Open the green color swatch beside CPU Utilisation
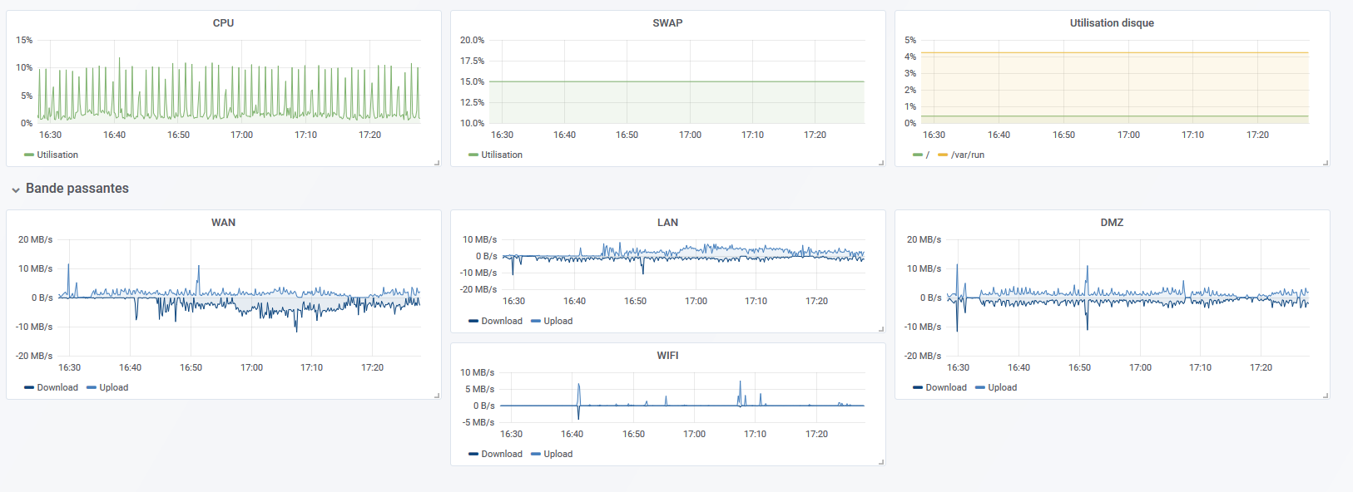The height and width of the screenshot is (492, 1353). pyautogui.click(x=29, y=155)
